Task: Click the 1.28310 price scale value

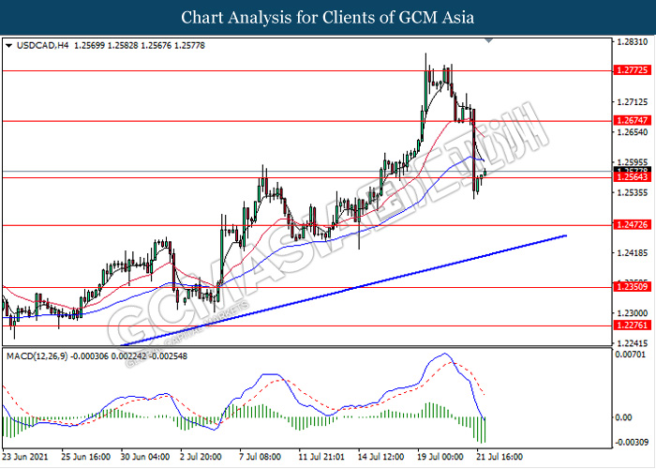Action: 633,42
